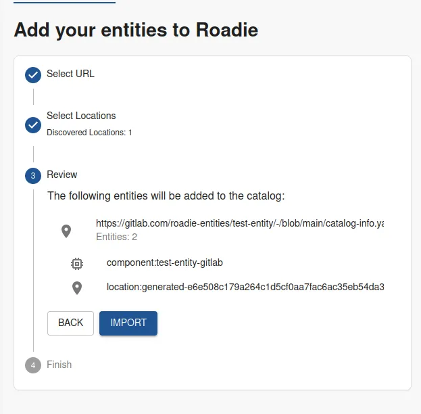This screenshot has width=421, height=414.
Task: Select the location:generated entity row
Action: tap(245, 287)
